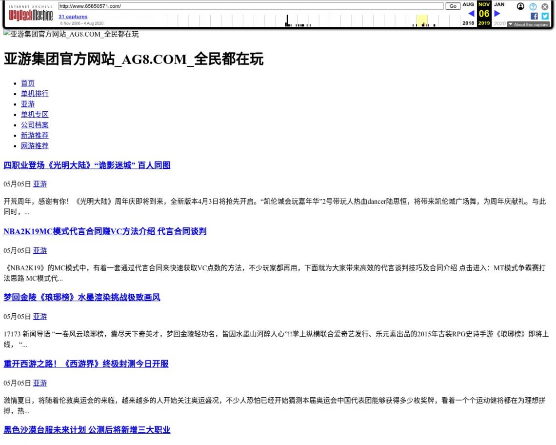This screenshot has height=445, width=556.
Task: Open article 黑色沙漠台服未来计划 公测后将新增三大职业
Action: (x=87, y=430)
